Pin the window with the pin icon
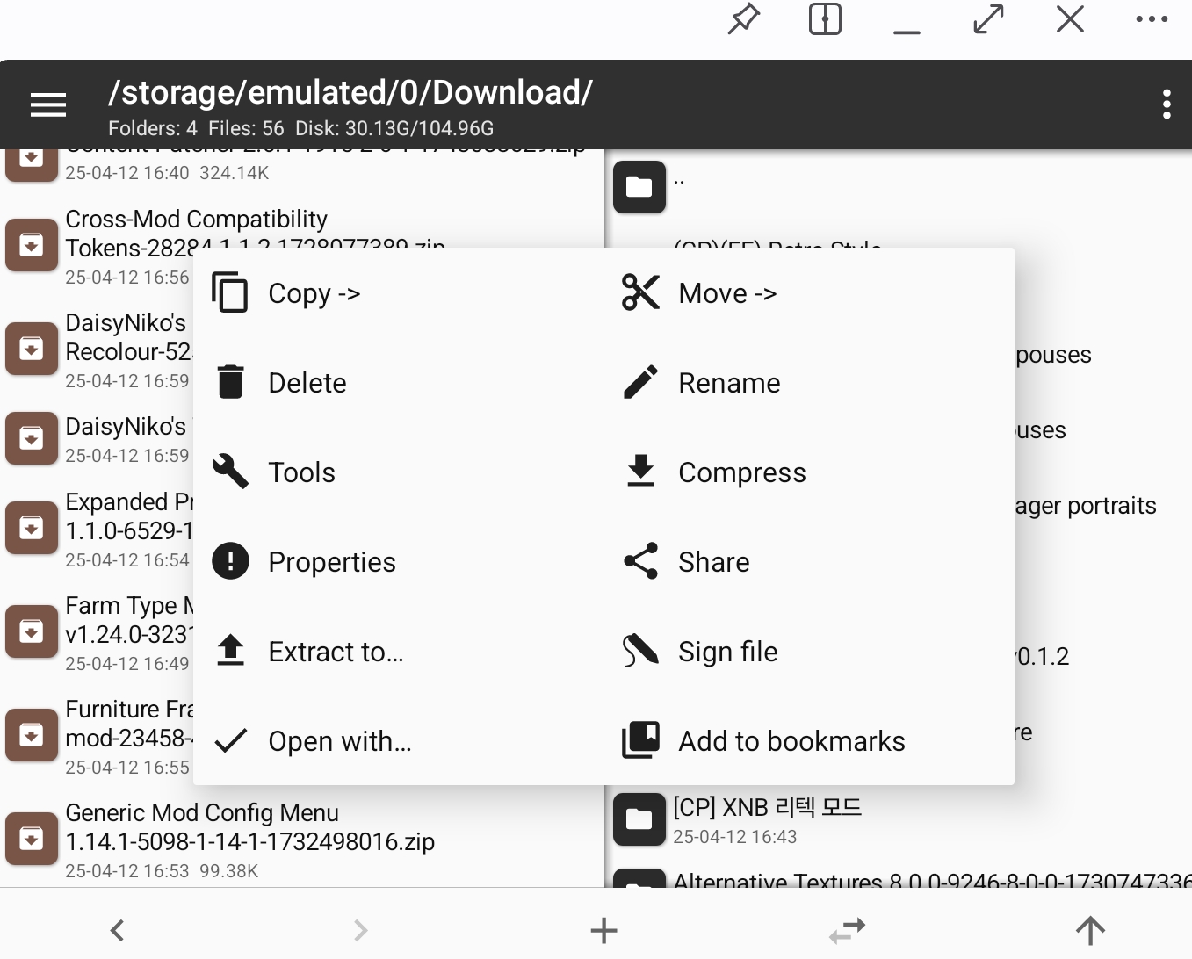1192x959 pixels. click(744, 18)
